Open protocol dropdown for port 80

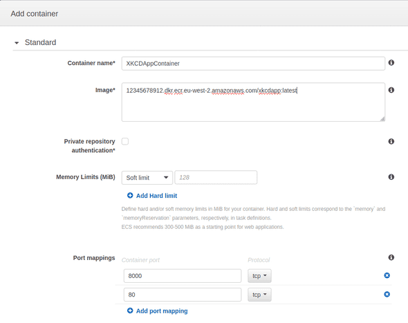click(259, 295)
